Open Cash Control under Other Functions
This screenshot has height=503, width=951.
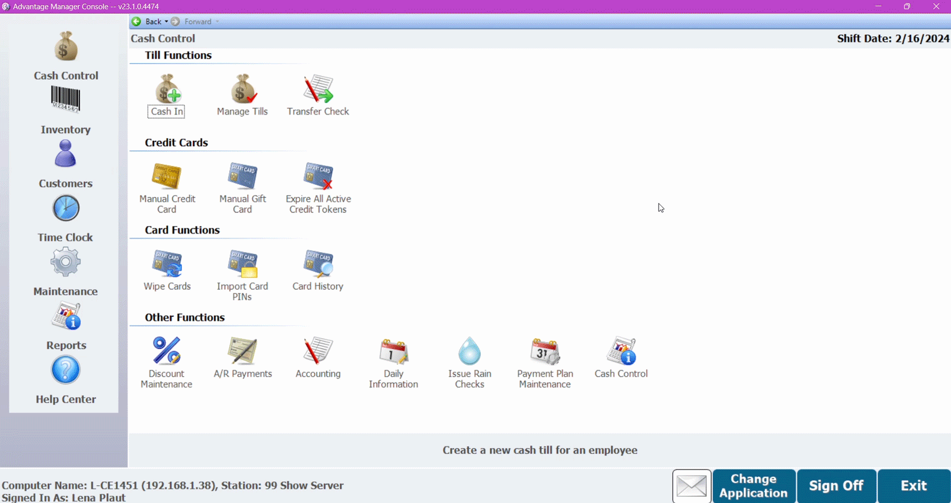pyautogui.click(x=621, y=358)
